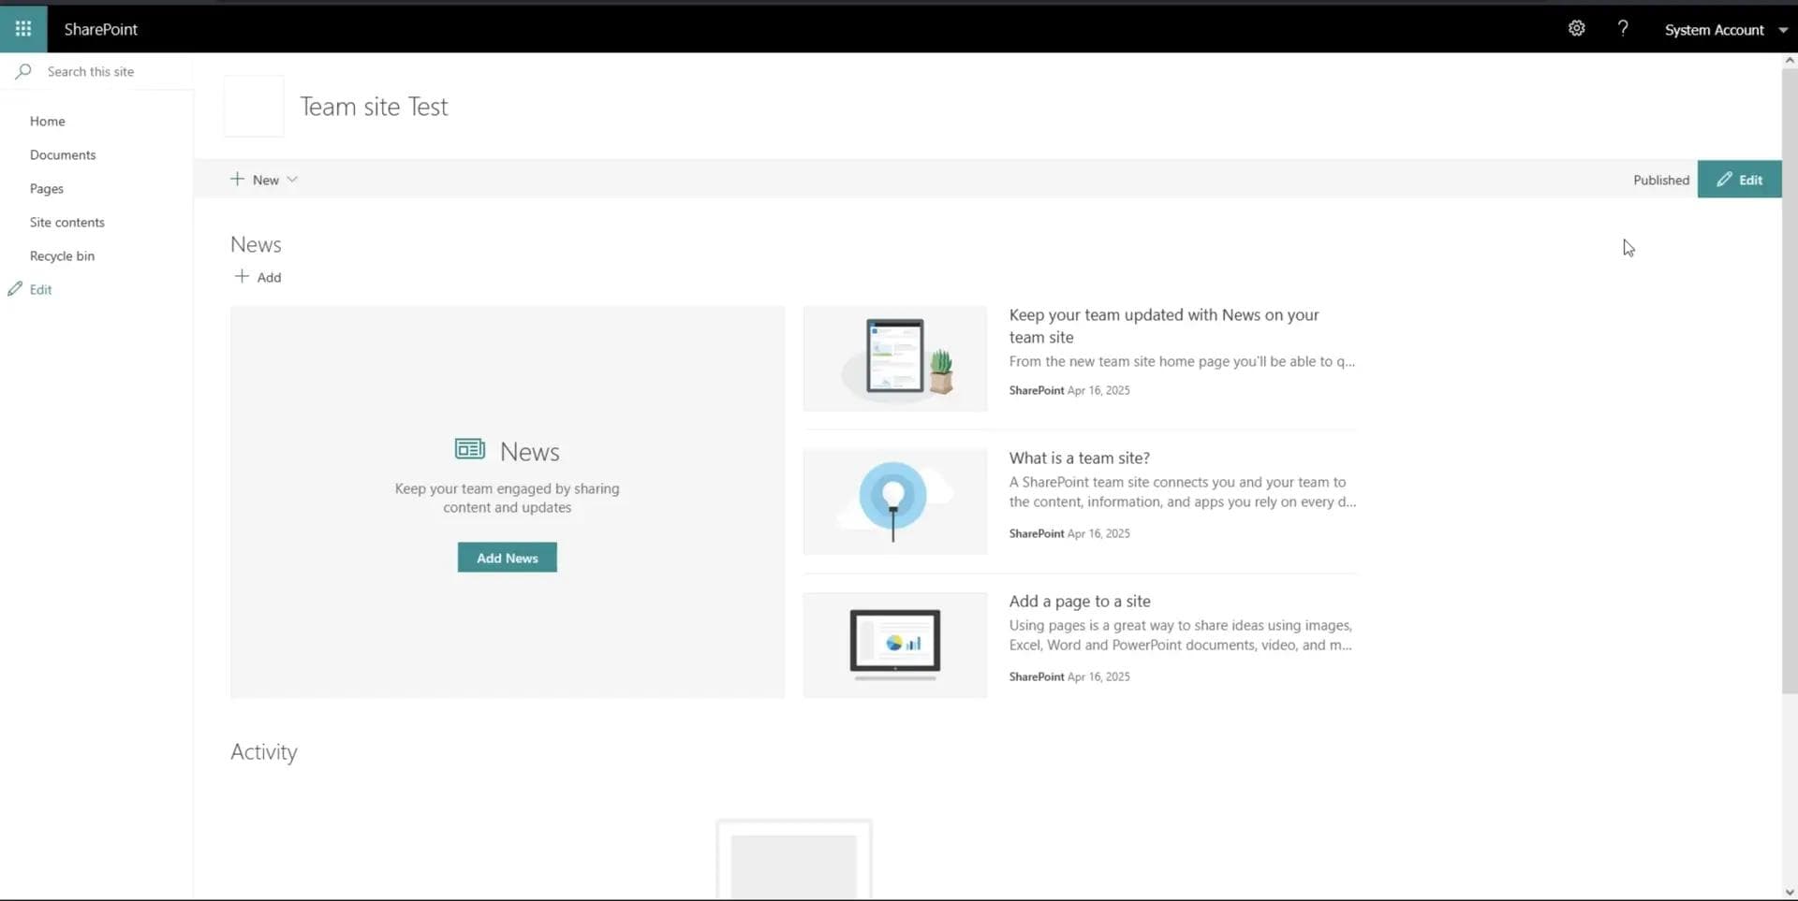Open the settings gear menu
This screenshot has width=1798, height=901.
pyautogui.click(x=1577, y=29)
